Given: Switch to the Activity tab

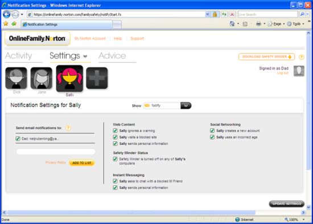Looking at the screenshot, I should tap(19, 56).
